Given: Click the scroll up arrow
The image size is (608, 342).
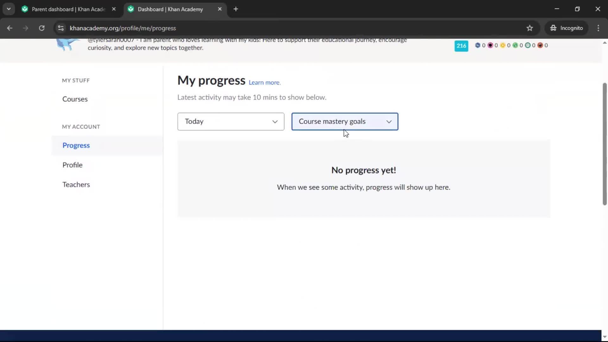Looking at the screenshot, I should point(605,42).
